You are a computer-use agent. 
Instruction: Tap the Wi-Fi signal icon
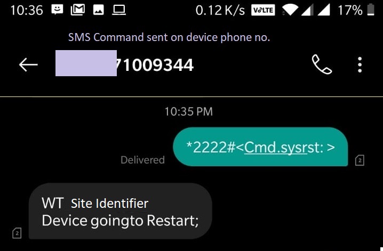290,10
